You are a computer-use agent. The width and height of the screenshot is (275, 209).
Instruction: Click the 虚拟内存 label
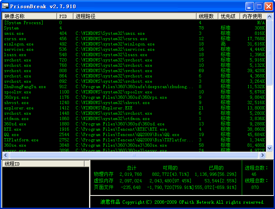(104, 181)
